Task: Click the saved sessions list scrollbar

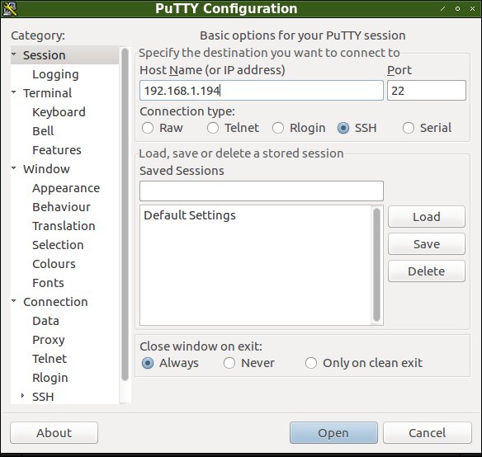Action: click(376, 265)
